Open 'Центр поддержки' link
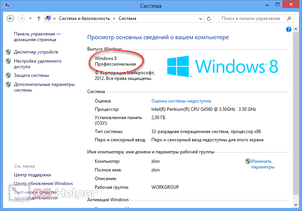This screenshot has width=302, height=211. coord(32,175)
